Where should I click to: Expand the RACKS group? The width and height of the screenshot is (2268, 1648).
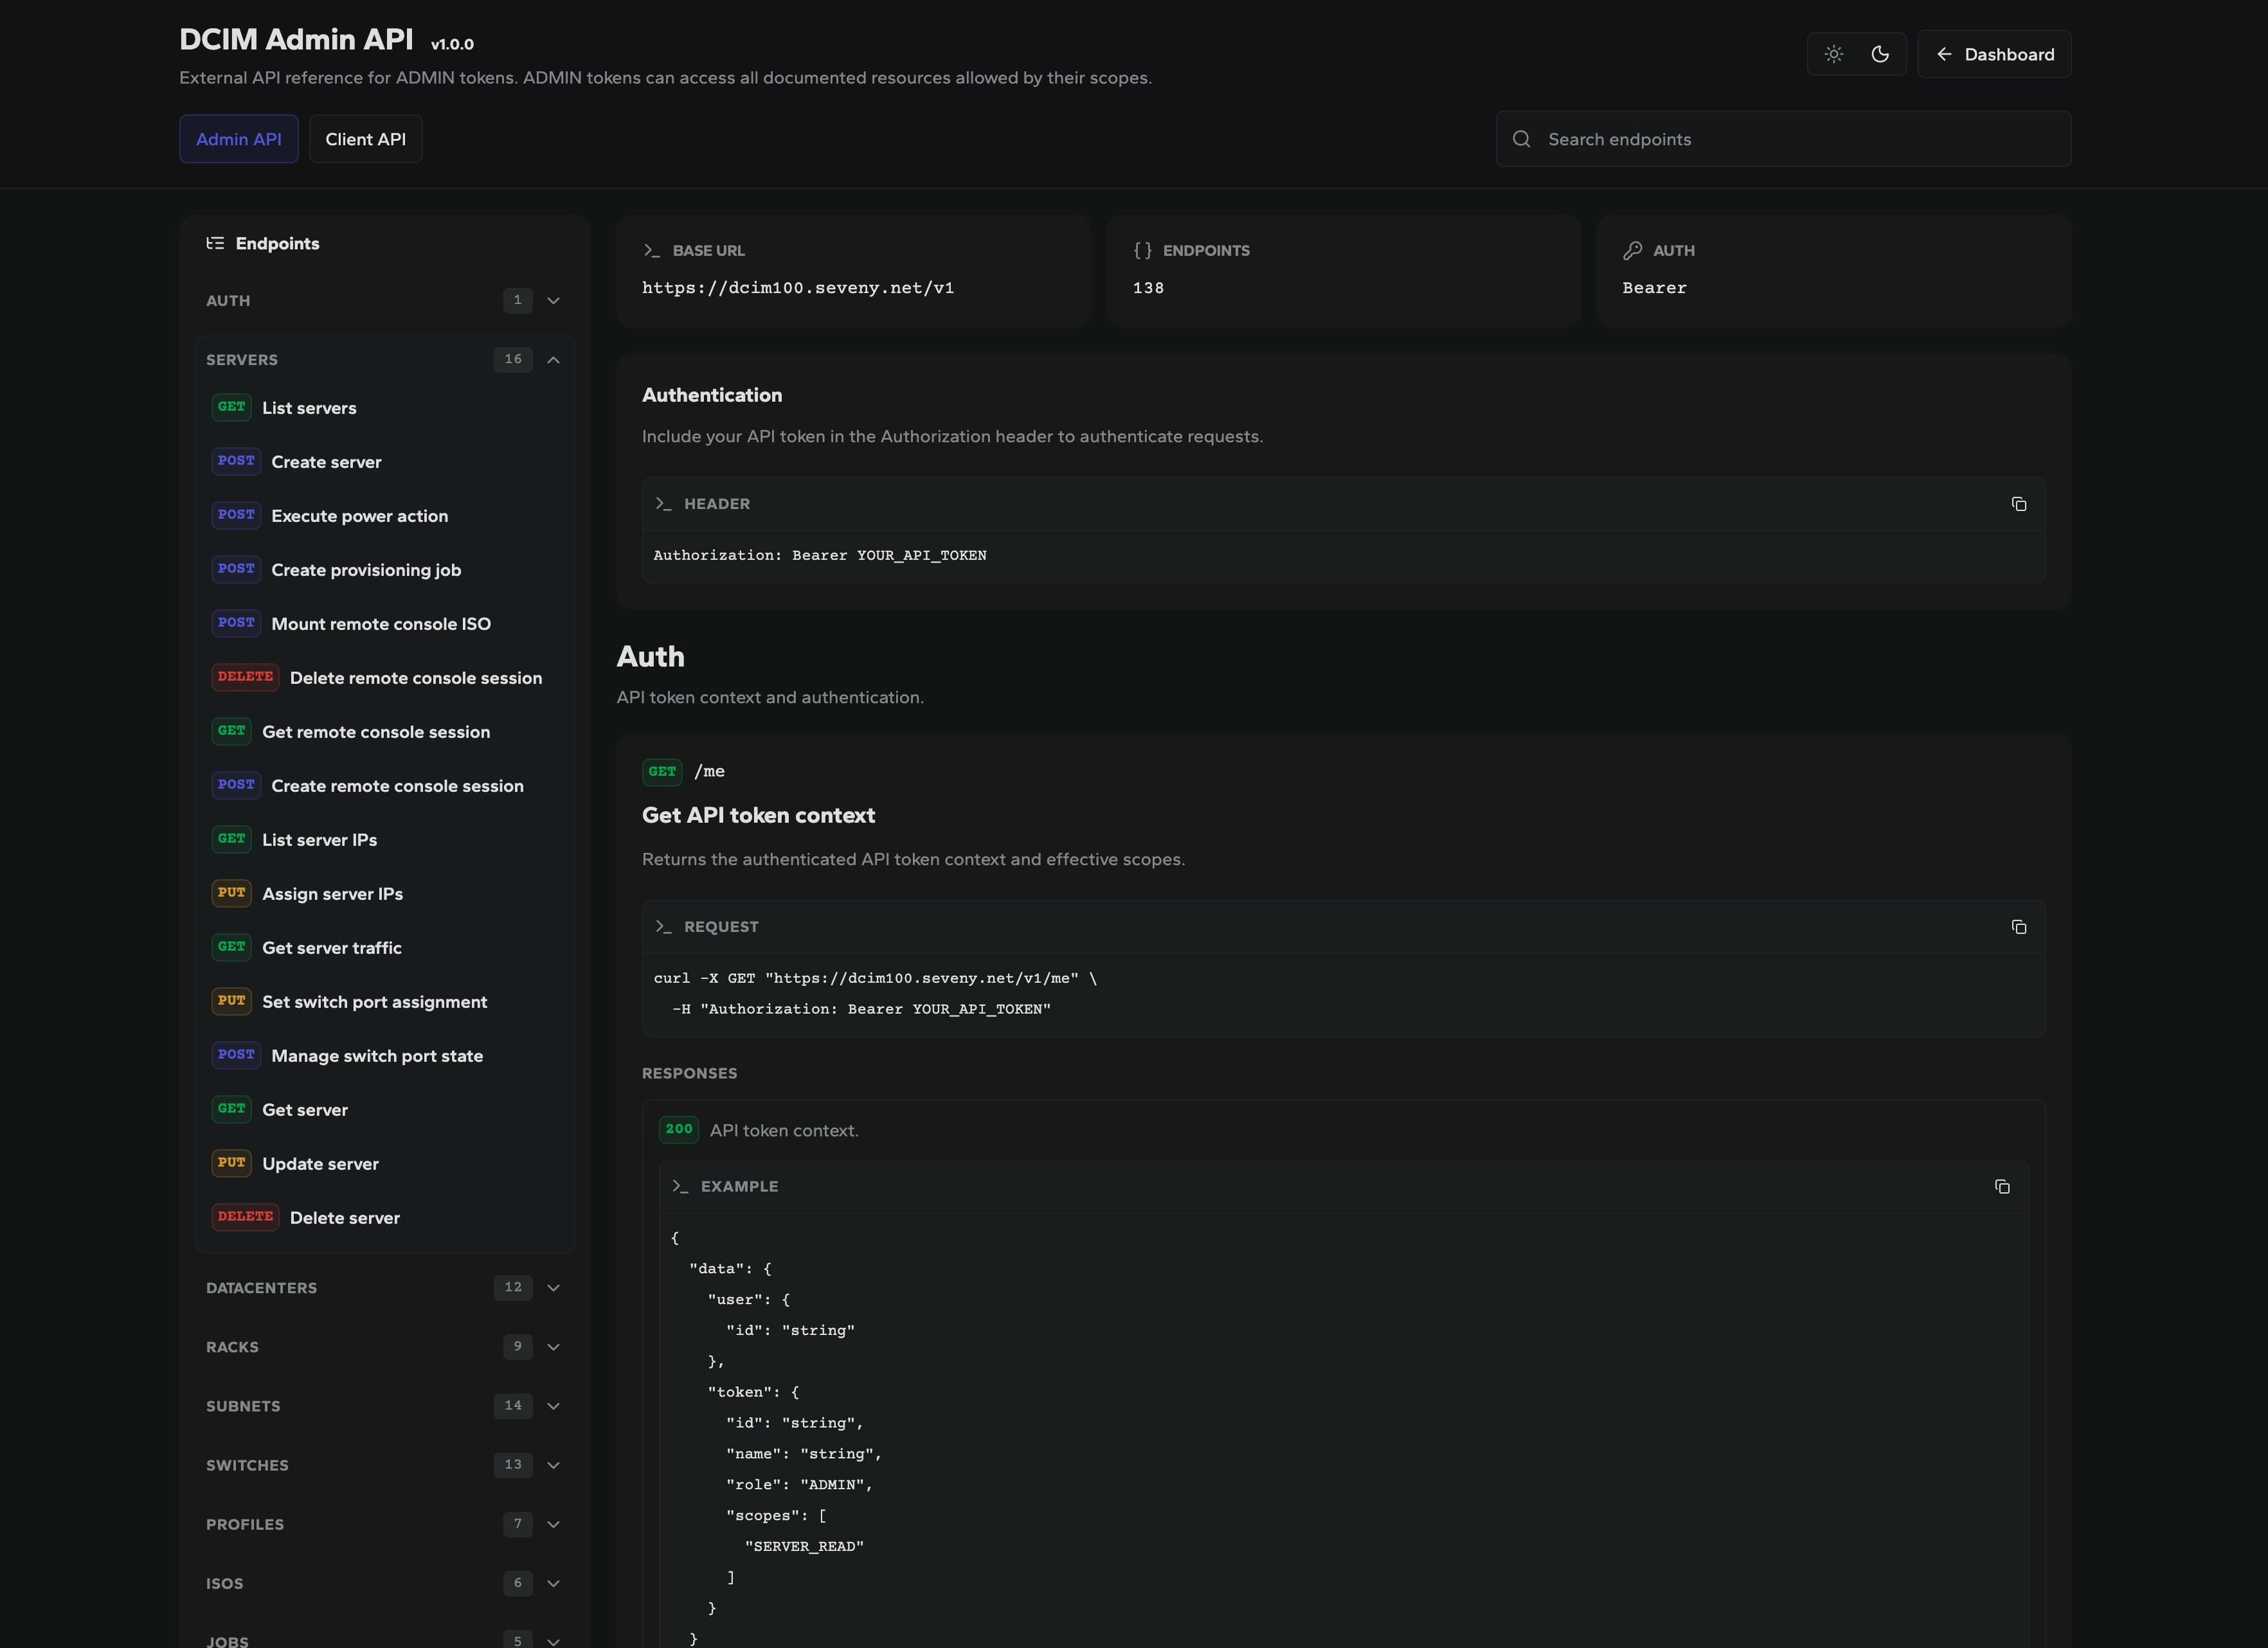pos(384,1346)
